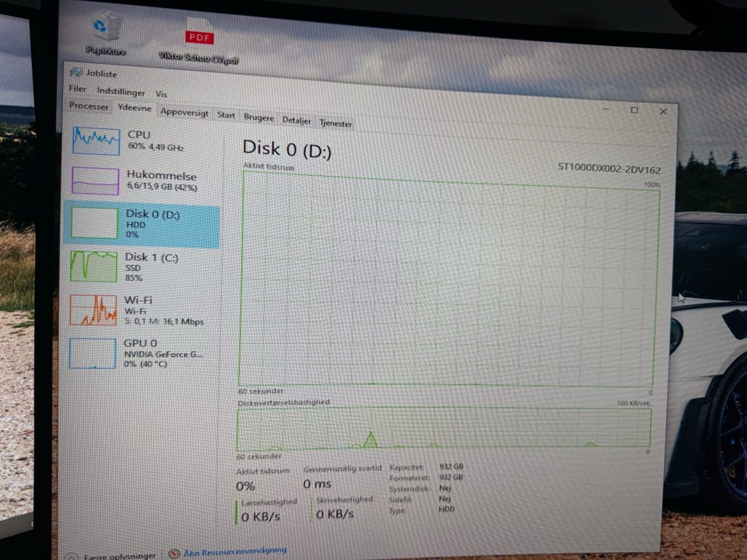
Task: Select the Hukommelse memory graph item
Action: pyautogui.click(x=142, y=181)
